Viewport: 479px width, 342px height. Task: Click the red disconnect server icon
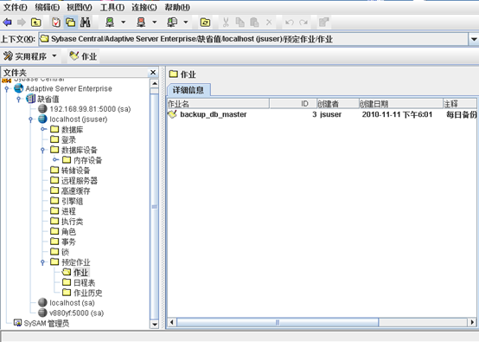coord(141,23)
